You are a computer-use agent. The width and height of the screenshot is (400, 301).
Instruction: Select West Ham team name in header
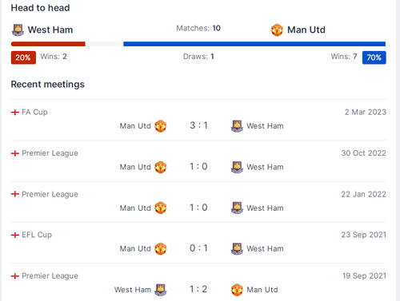click(x=50, y=30)
